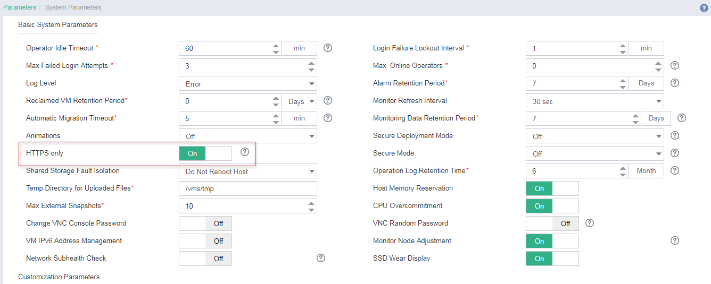Select the Basic System Parameters tab
711x284 pixels.
pos(58,25)
